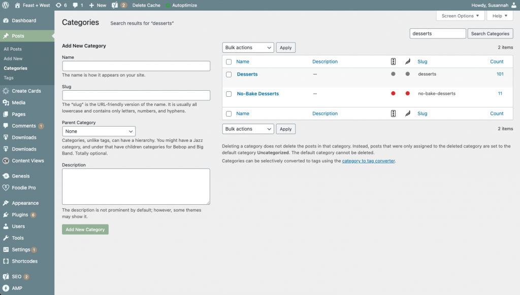The image size is (520, 295).
Task: Sort by the SEO score traffic-light column icon
Action: tap(393, 61)
